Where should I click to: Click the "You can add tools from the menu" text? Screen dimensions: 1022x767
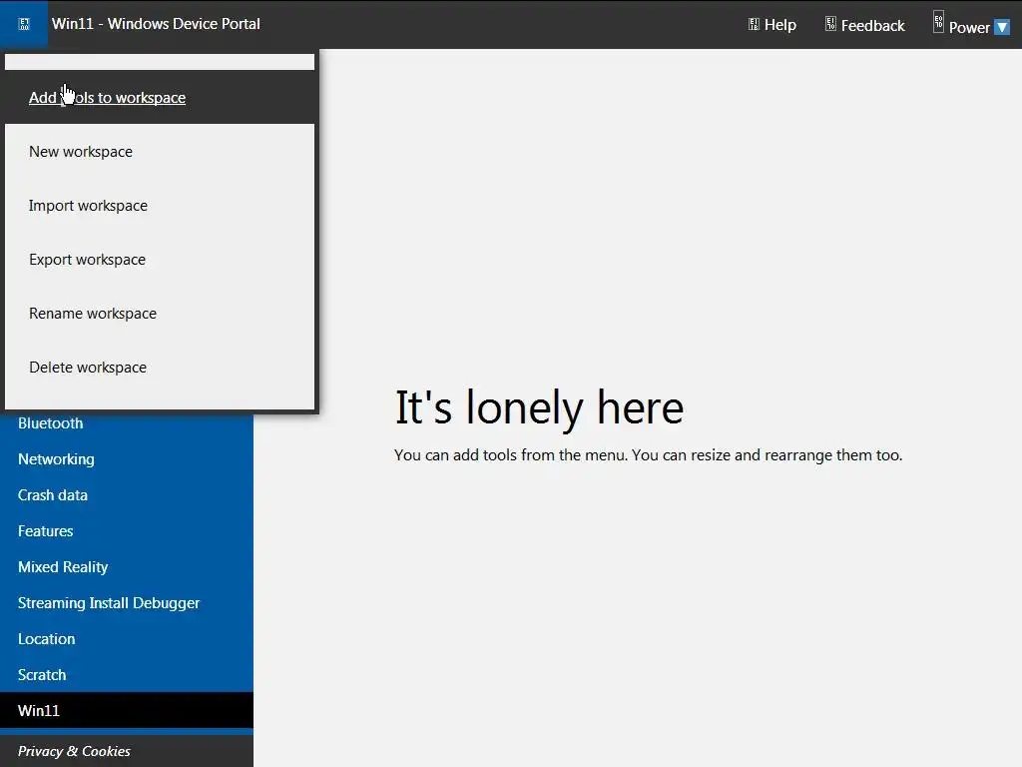(x=511, y=454)
